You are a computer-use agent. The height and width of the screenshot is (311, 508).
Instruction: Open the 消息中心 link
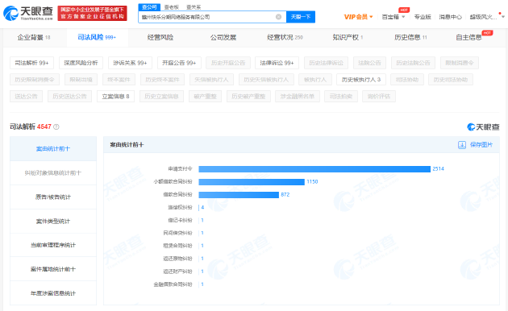(x=450, y=17)
